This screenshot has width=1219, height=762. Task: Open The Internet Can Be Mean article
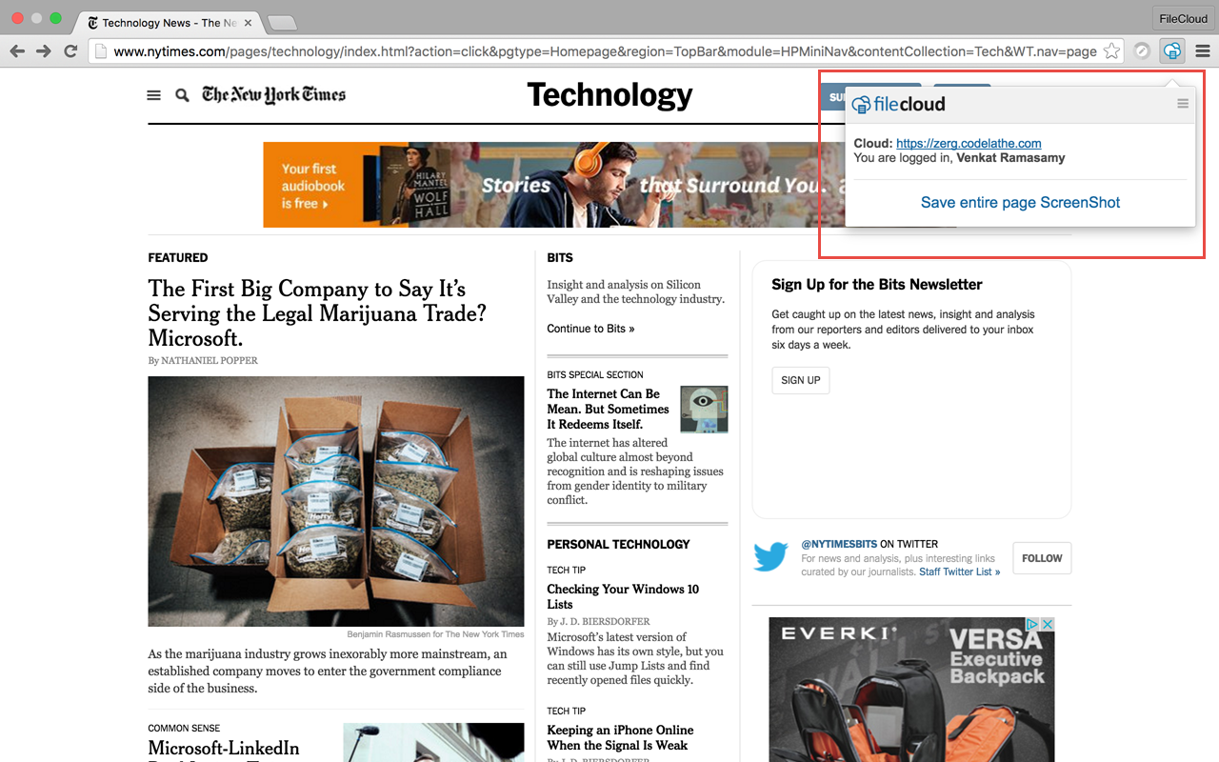click(x=608, y=409)
